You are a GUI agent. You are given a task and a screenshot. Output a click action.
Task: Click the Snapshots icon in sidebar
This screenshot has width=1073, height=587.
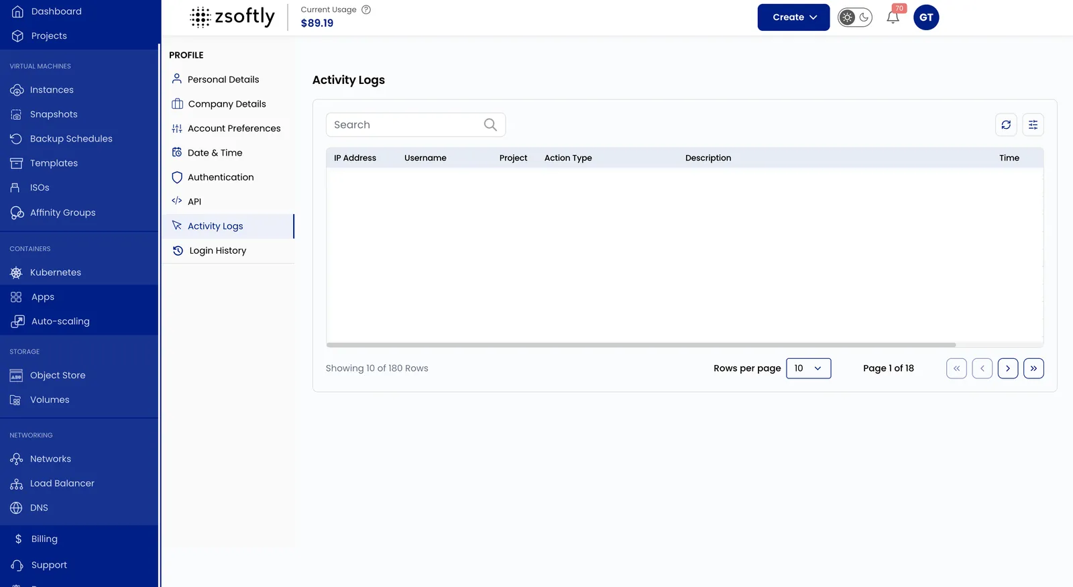(x=16, y=114)
